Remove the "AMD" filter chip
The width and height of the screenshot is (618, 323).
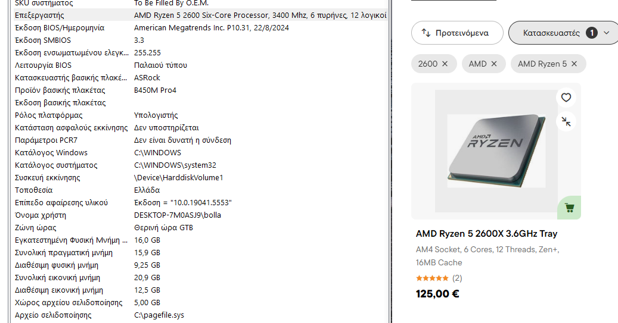coord(494,64)
